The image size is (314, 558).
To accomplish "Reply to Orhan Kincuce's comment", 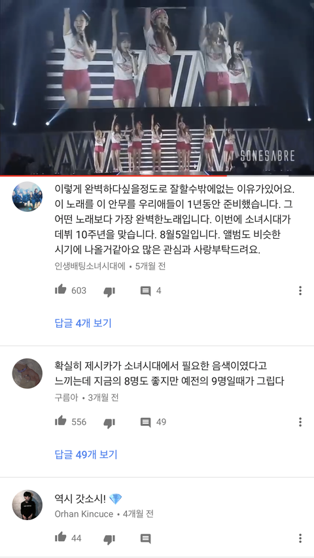I will (x=145, y=538).
